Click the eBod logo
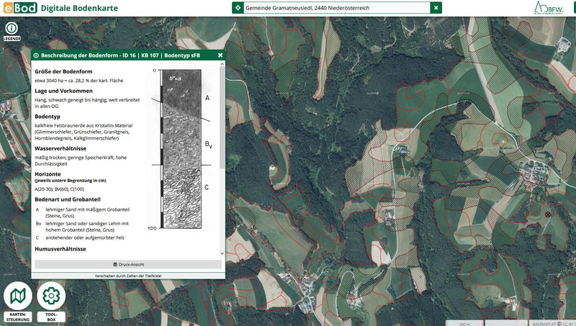 pos(19,8)
